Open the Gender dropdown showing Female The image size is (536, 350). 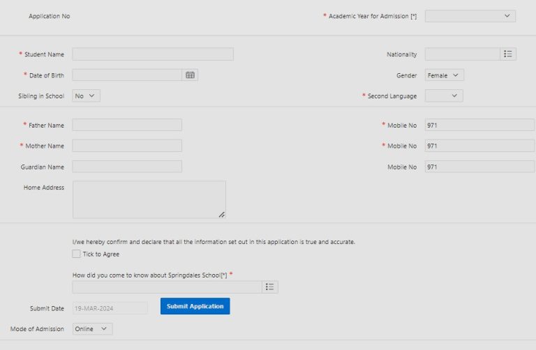coord(444,75)
